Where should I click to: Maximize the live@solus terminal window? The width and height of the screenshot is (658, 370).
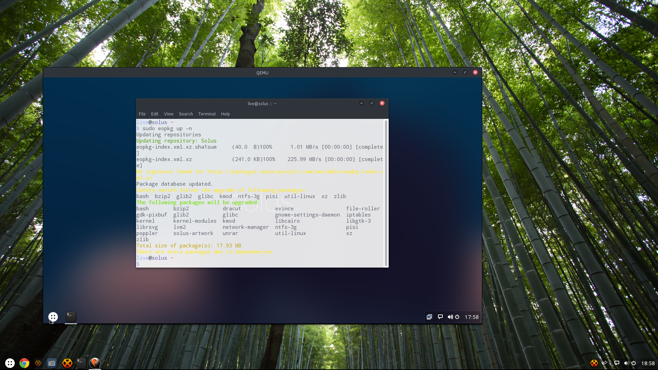tap(372, 103)
